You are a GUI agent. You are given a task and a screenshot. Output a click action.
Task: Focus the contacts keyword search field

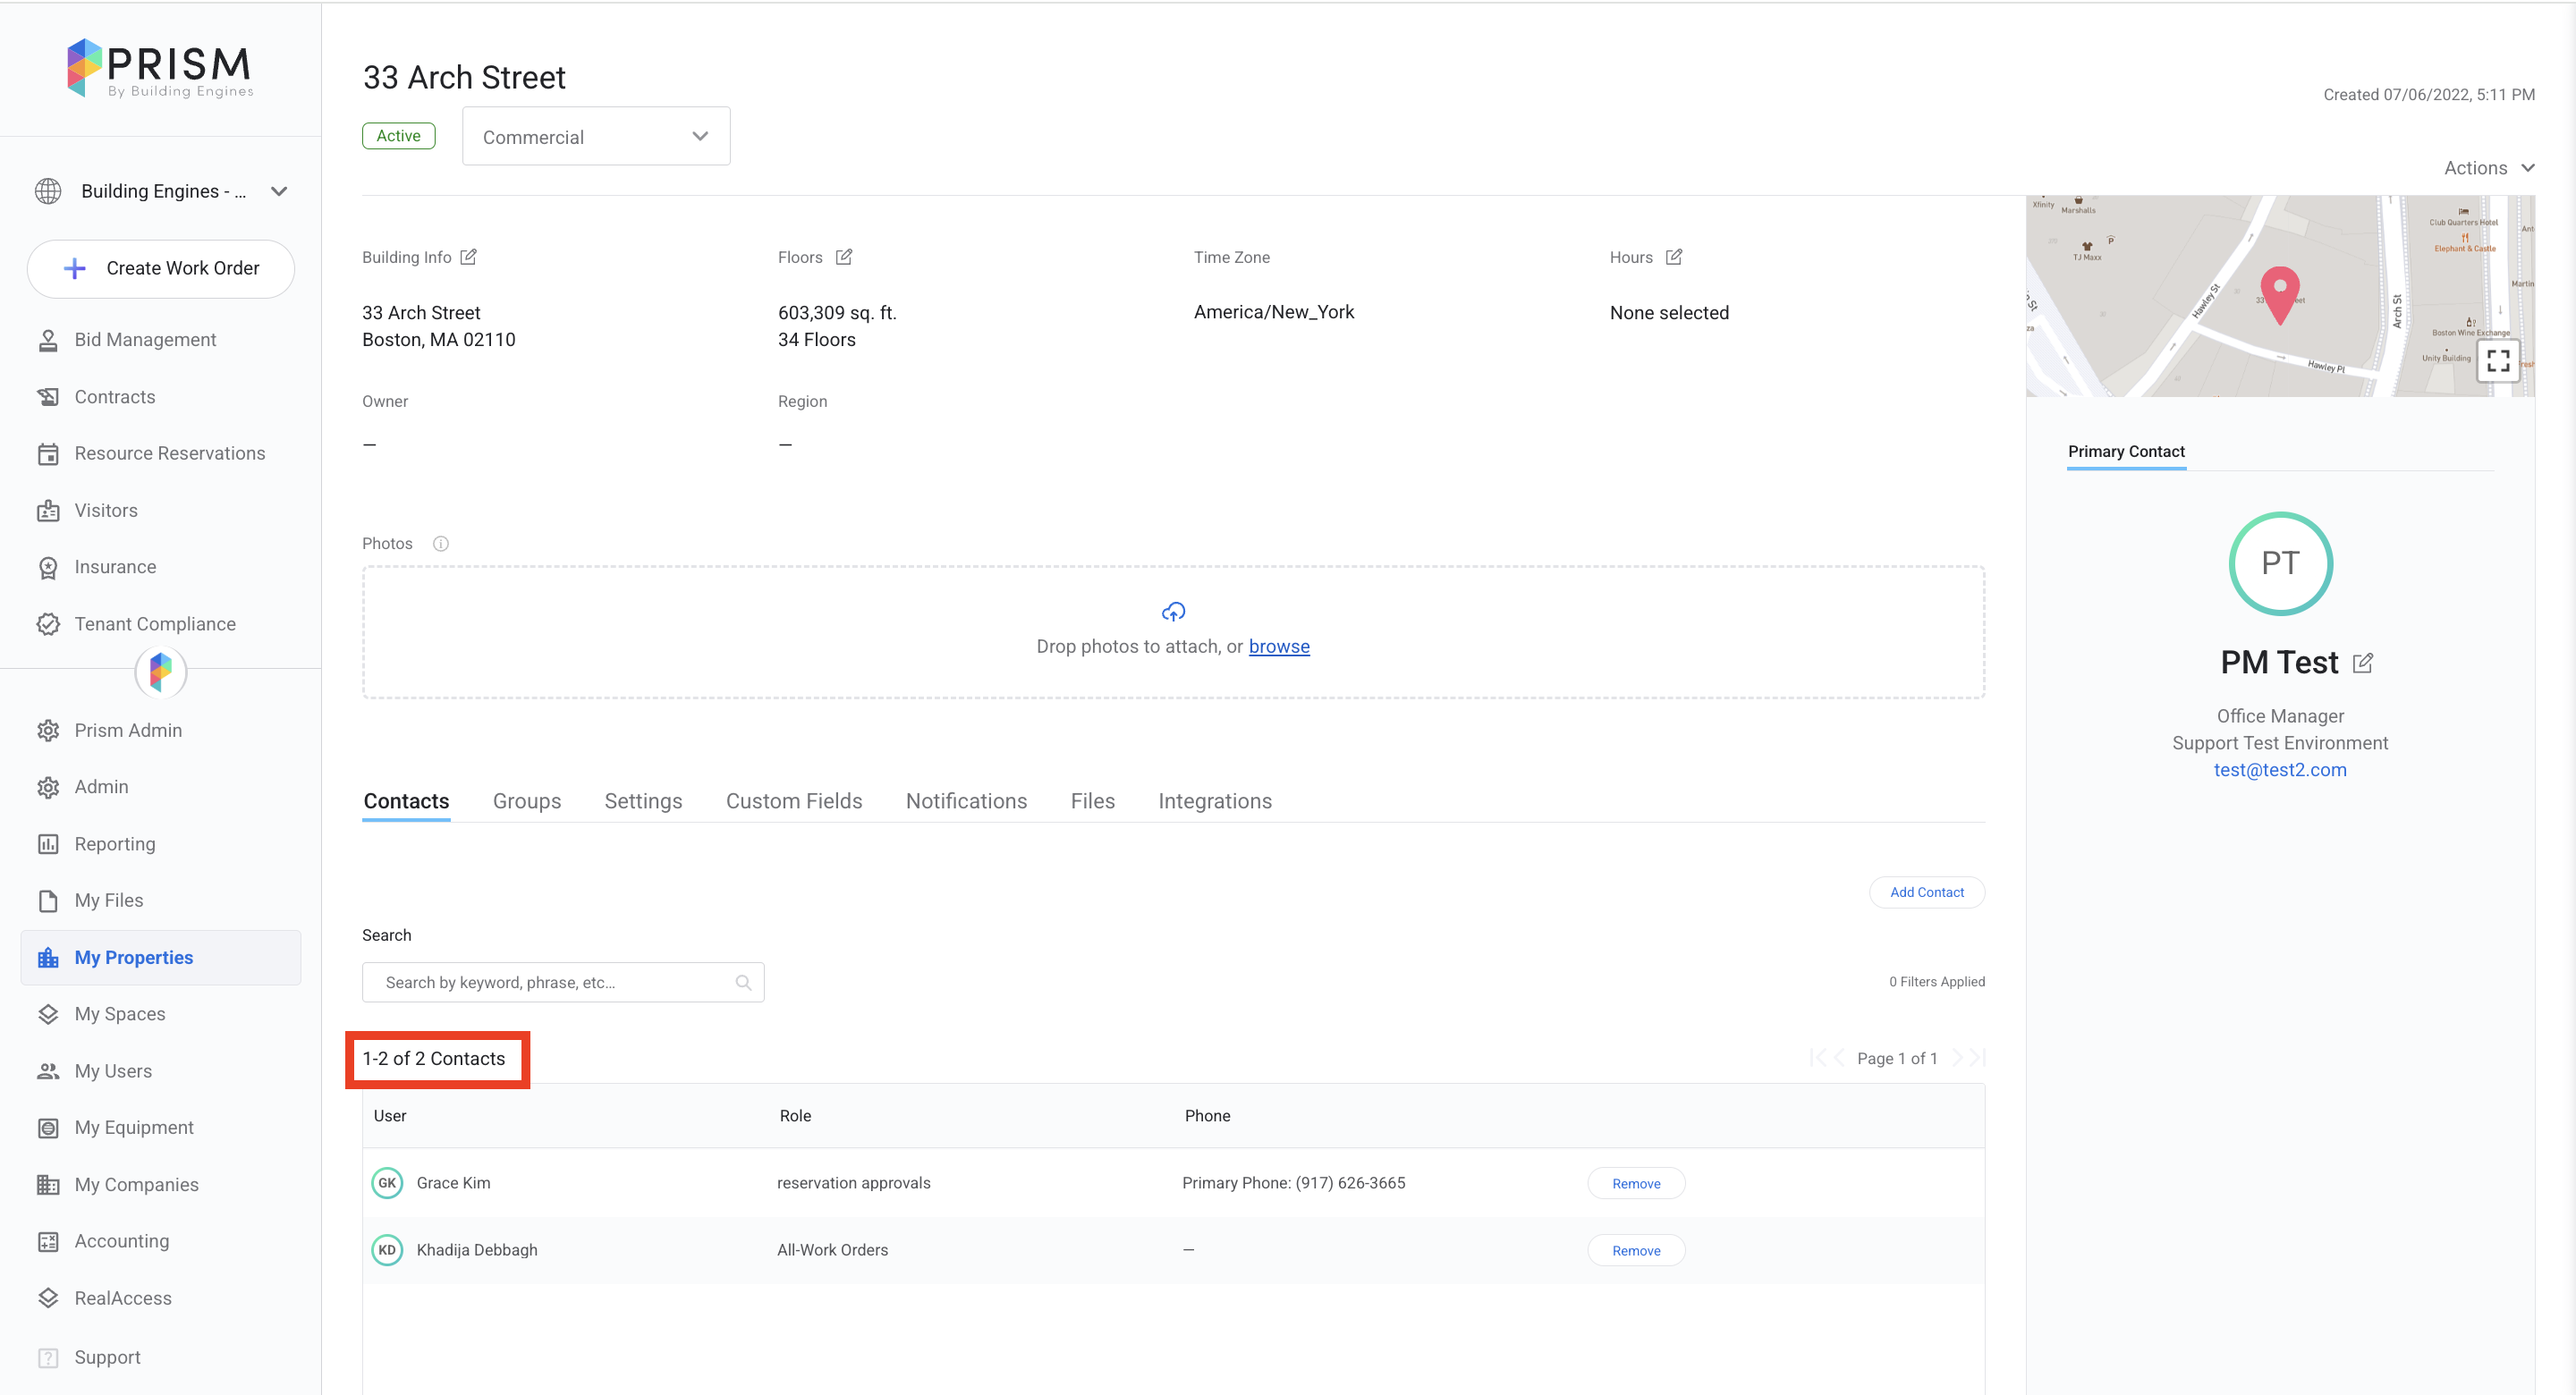550,982
